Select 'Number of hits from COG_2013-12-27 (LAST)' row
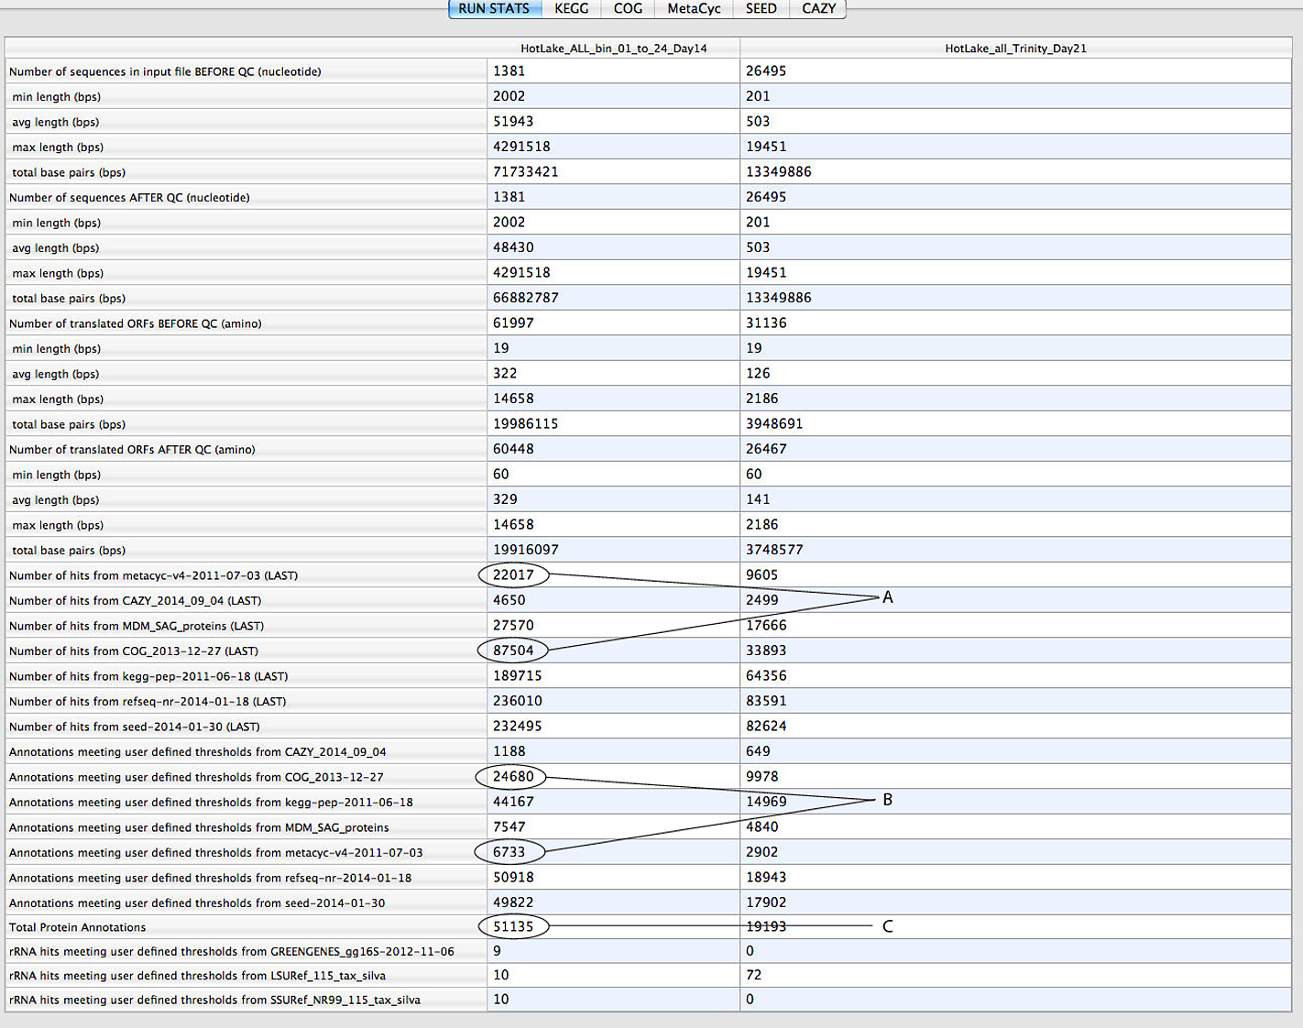Screen dimensions: 1303x1028 [648, 651]
